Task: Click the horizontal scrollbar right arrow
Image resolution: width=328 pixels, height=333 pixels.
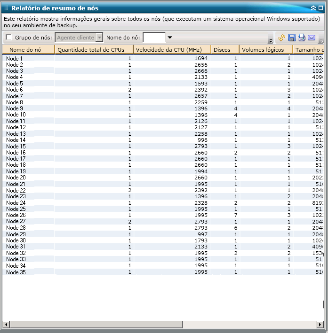Action: [320, 324]
